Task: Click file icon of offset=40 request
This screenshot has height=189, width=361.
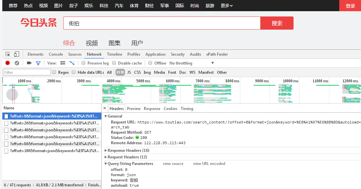Action: [x=6, y=130]
